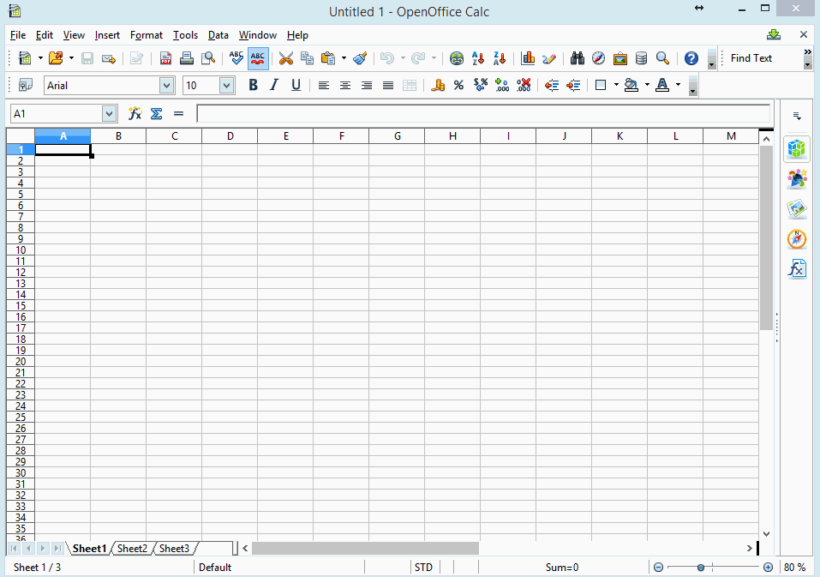Toggle the Navigator compass in toolbar

(x=599, y=58)
